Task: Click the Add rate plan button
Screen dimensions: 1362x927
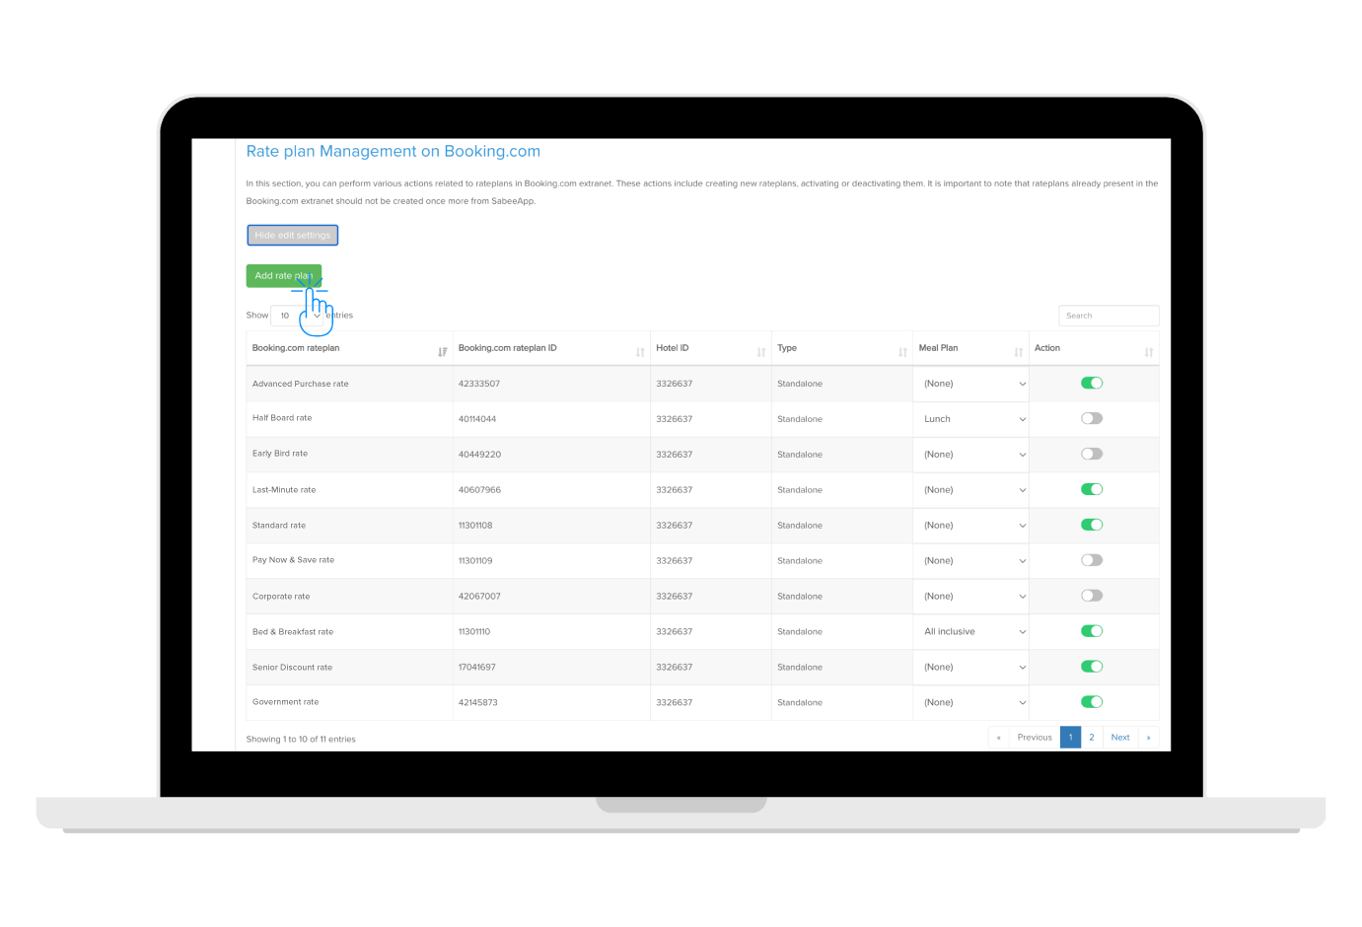Action: point(283,275)
